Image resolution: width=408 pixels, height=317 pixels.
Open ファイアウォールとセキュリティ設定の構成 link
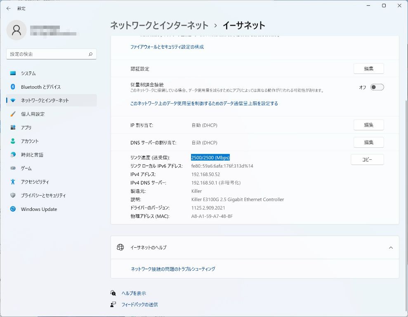click(167, 47)
